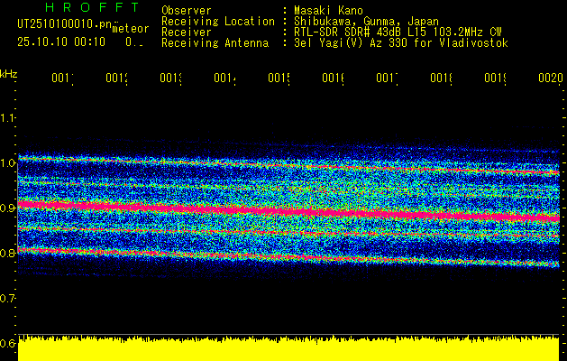
Task: Click the 0020 time axis marker
Action: tap(551, 78)
